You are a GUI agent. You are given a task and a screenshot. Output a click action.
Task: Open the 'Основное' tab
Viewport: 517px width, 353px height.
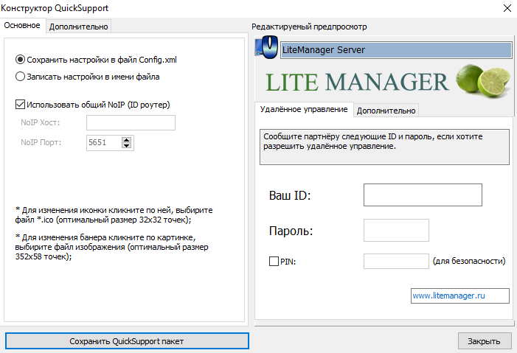tap(22, 25)
